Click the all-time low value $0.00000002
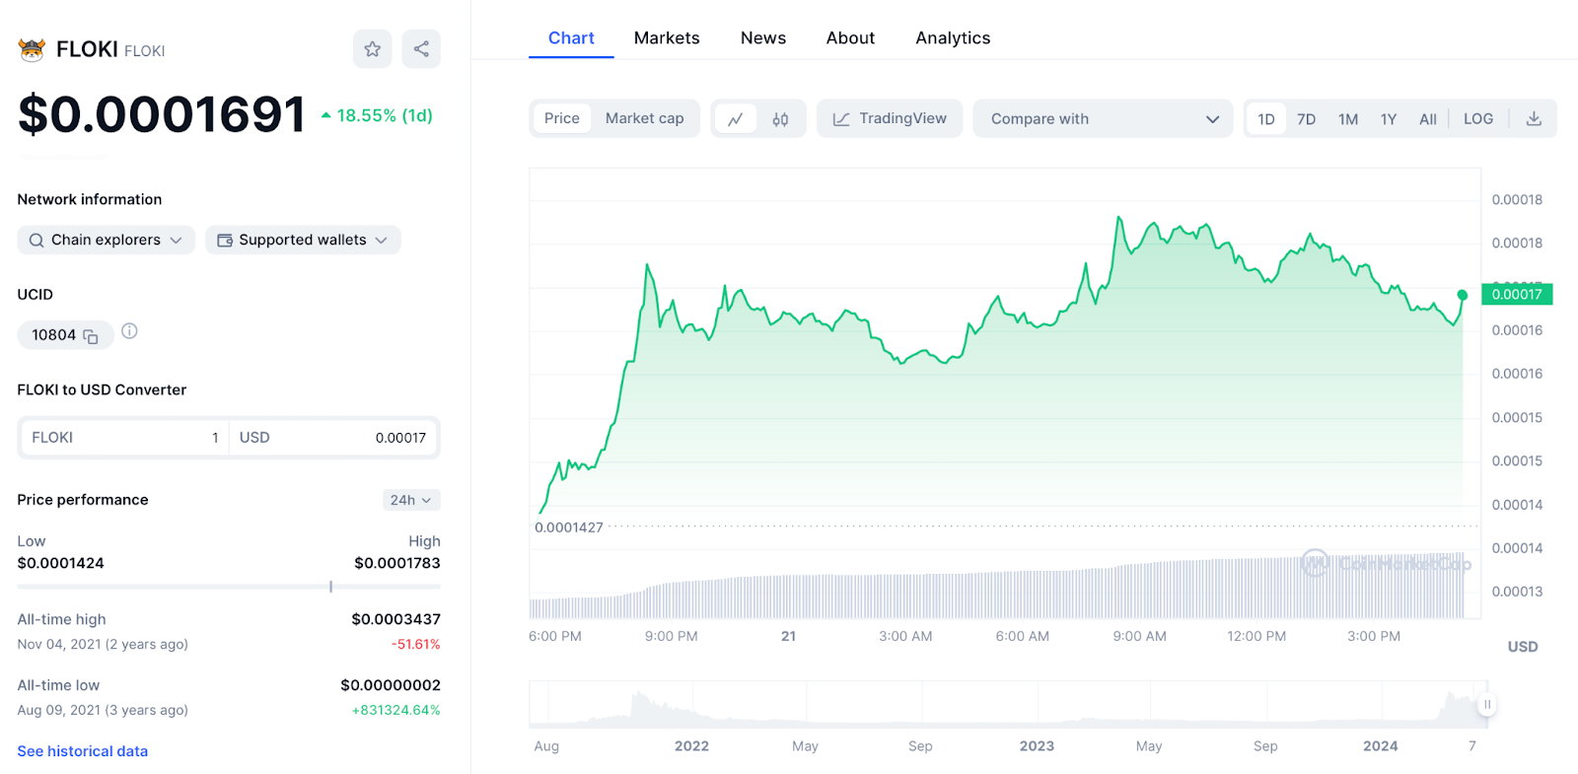Image resolution: width=1578 pixels, height=774 pixels. pos(391,685)
